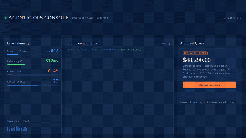Click the 'Active agents' label
The width and height of the screenshot is (246, 138).
click(16, 82)
